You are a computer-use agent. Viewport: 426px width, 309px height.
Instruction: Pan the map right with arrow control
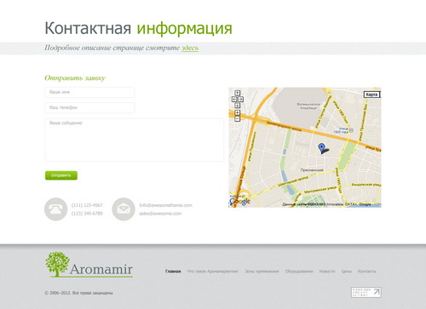pos(240,100)
